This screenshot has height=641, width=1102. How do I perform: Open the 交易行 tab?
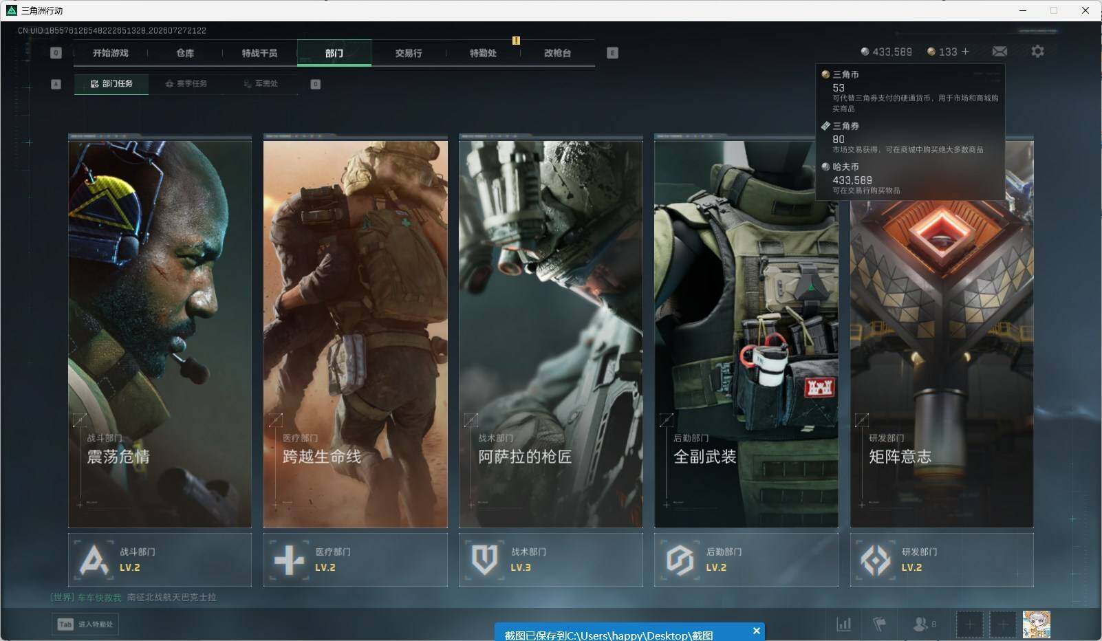[409, 53]
